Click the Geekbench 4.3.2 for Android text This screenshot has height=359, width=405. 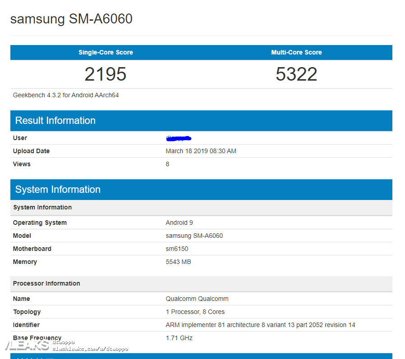click(x=66, y=95)
